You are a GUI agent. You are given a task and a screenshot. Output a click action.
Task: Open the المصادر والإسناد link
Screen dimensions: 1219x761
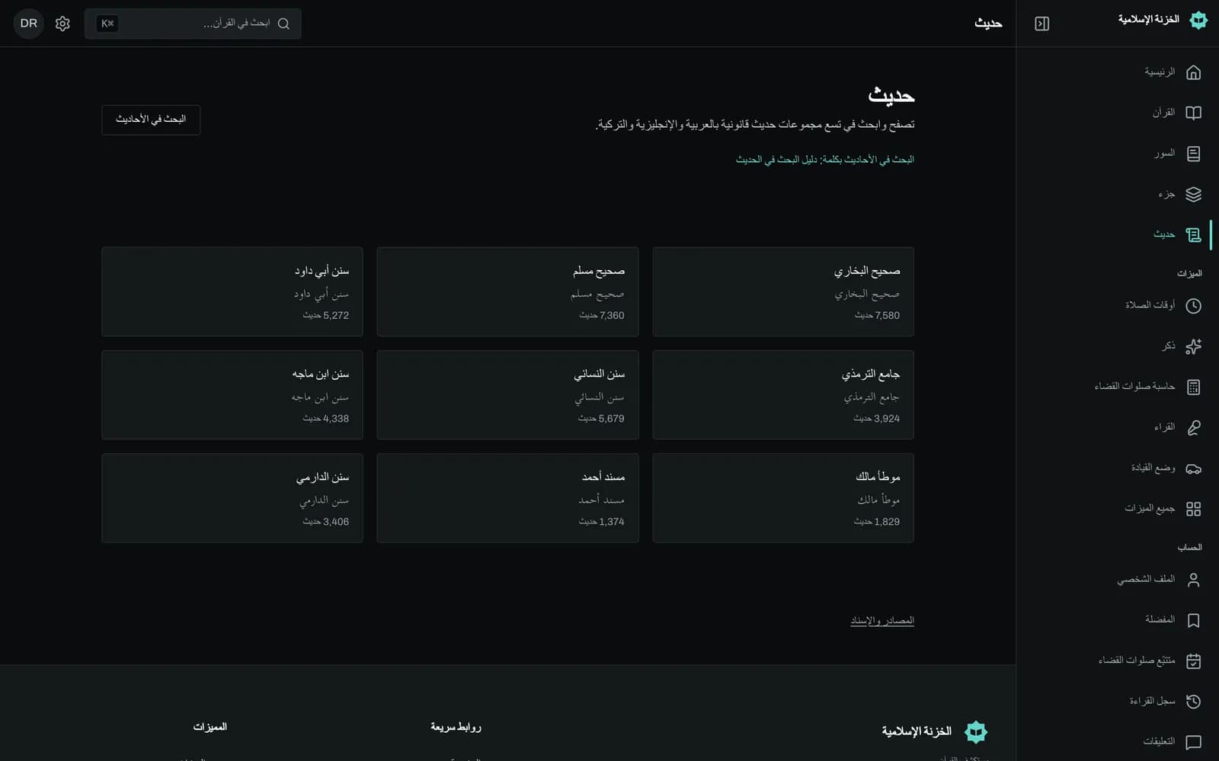[882, 621]
